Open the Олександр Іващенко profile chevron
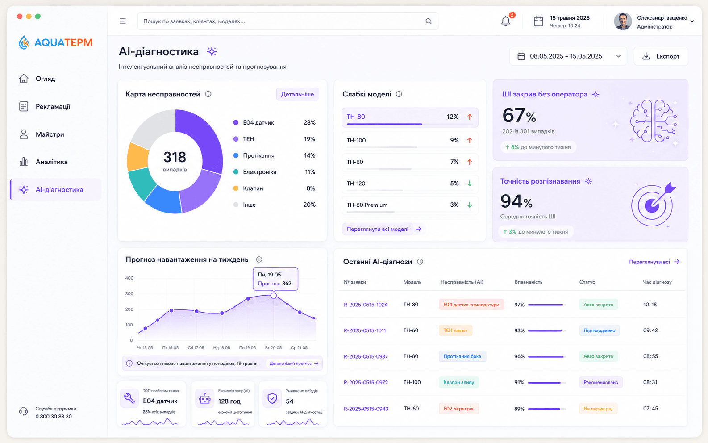 point(692,21)
